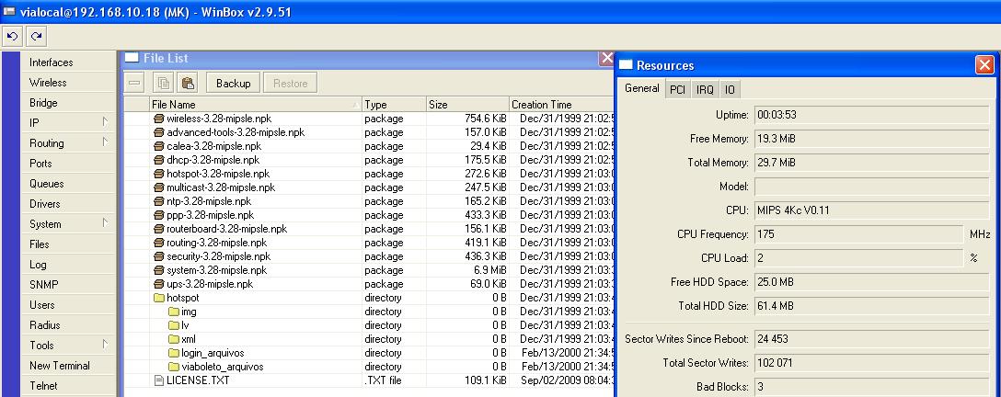Select the ppp-3.28-mipsle.npk package icon
This screenshot has width=1001, height=397.
tap(159, 215)
